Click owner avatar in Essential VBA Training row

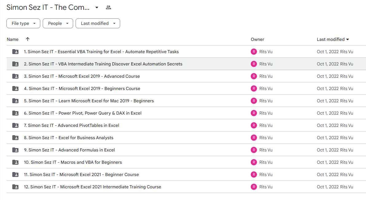254,52
